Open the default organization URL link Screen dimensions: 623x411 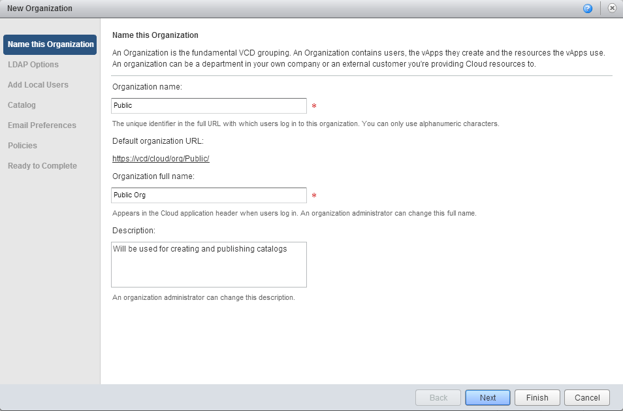point(161,159)
